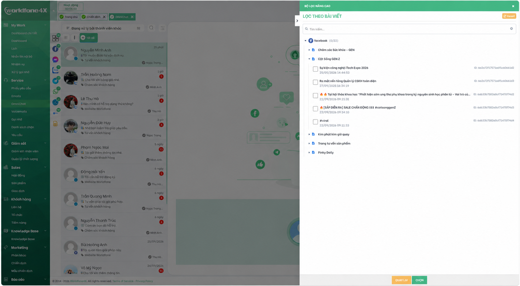Image resolution: width=520 pixels, height=286 pixels.
Task: Clear the Tìm kiếm search field
Action: [x=511, y=29]
